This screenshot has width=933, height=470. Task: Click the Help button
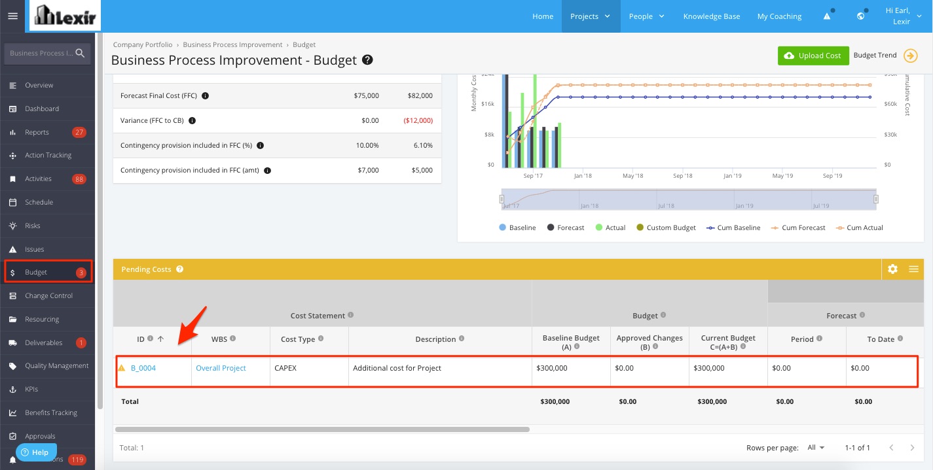tap(36, 452)
